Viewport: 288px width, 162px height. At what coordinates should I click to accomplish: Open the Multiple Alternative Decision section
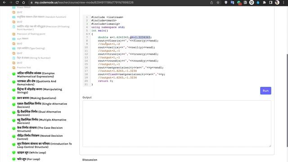coord(42,121)
